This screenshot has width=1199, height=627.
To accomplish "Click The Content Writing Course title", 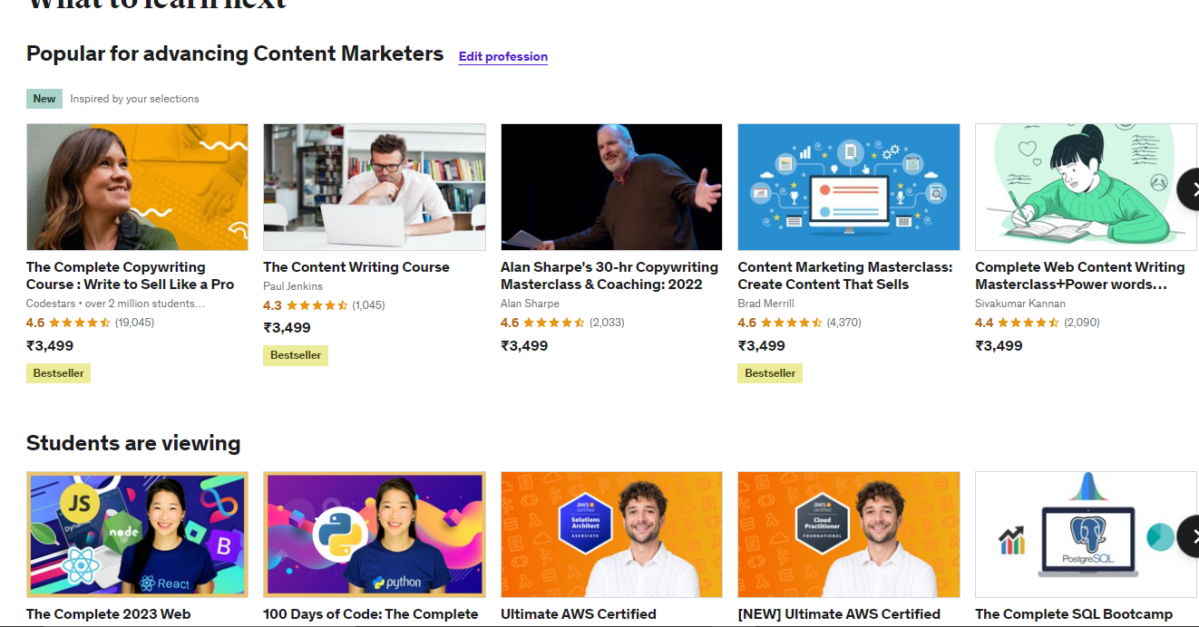I will pyautogui.click(x=356, y=267).
